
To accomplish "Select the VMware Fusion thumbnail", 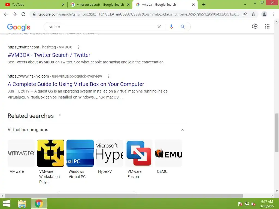I will 139,153.
